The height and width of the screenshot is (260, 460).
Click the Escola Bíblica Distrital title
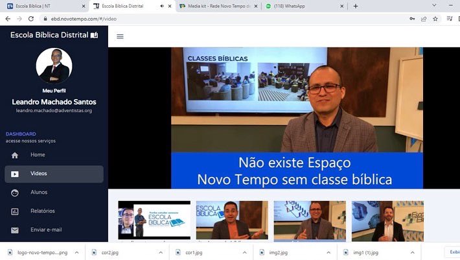pyautogui.click(x=49, y=35)
